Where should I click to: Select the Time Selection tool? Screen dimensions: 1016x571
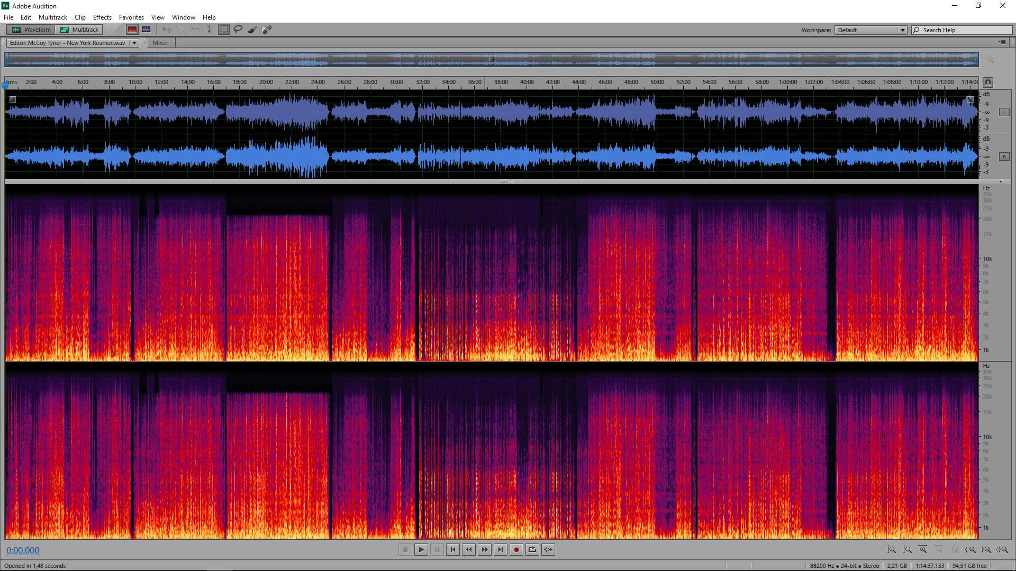click(x=210, y=30)
